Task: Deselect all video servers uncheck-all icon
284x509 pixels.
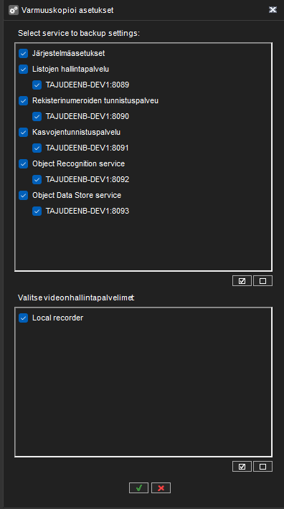Action: [262, 467]
